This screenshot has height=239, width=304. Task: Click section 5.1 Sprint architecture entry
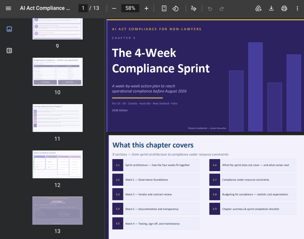(x=156, y=165)
